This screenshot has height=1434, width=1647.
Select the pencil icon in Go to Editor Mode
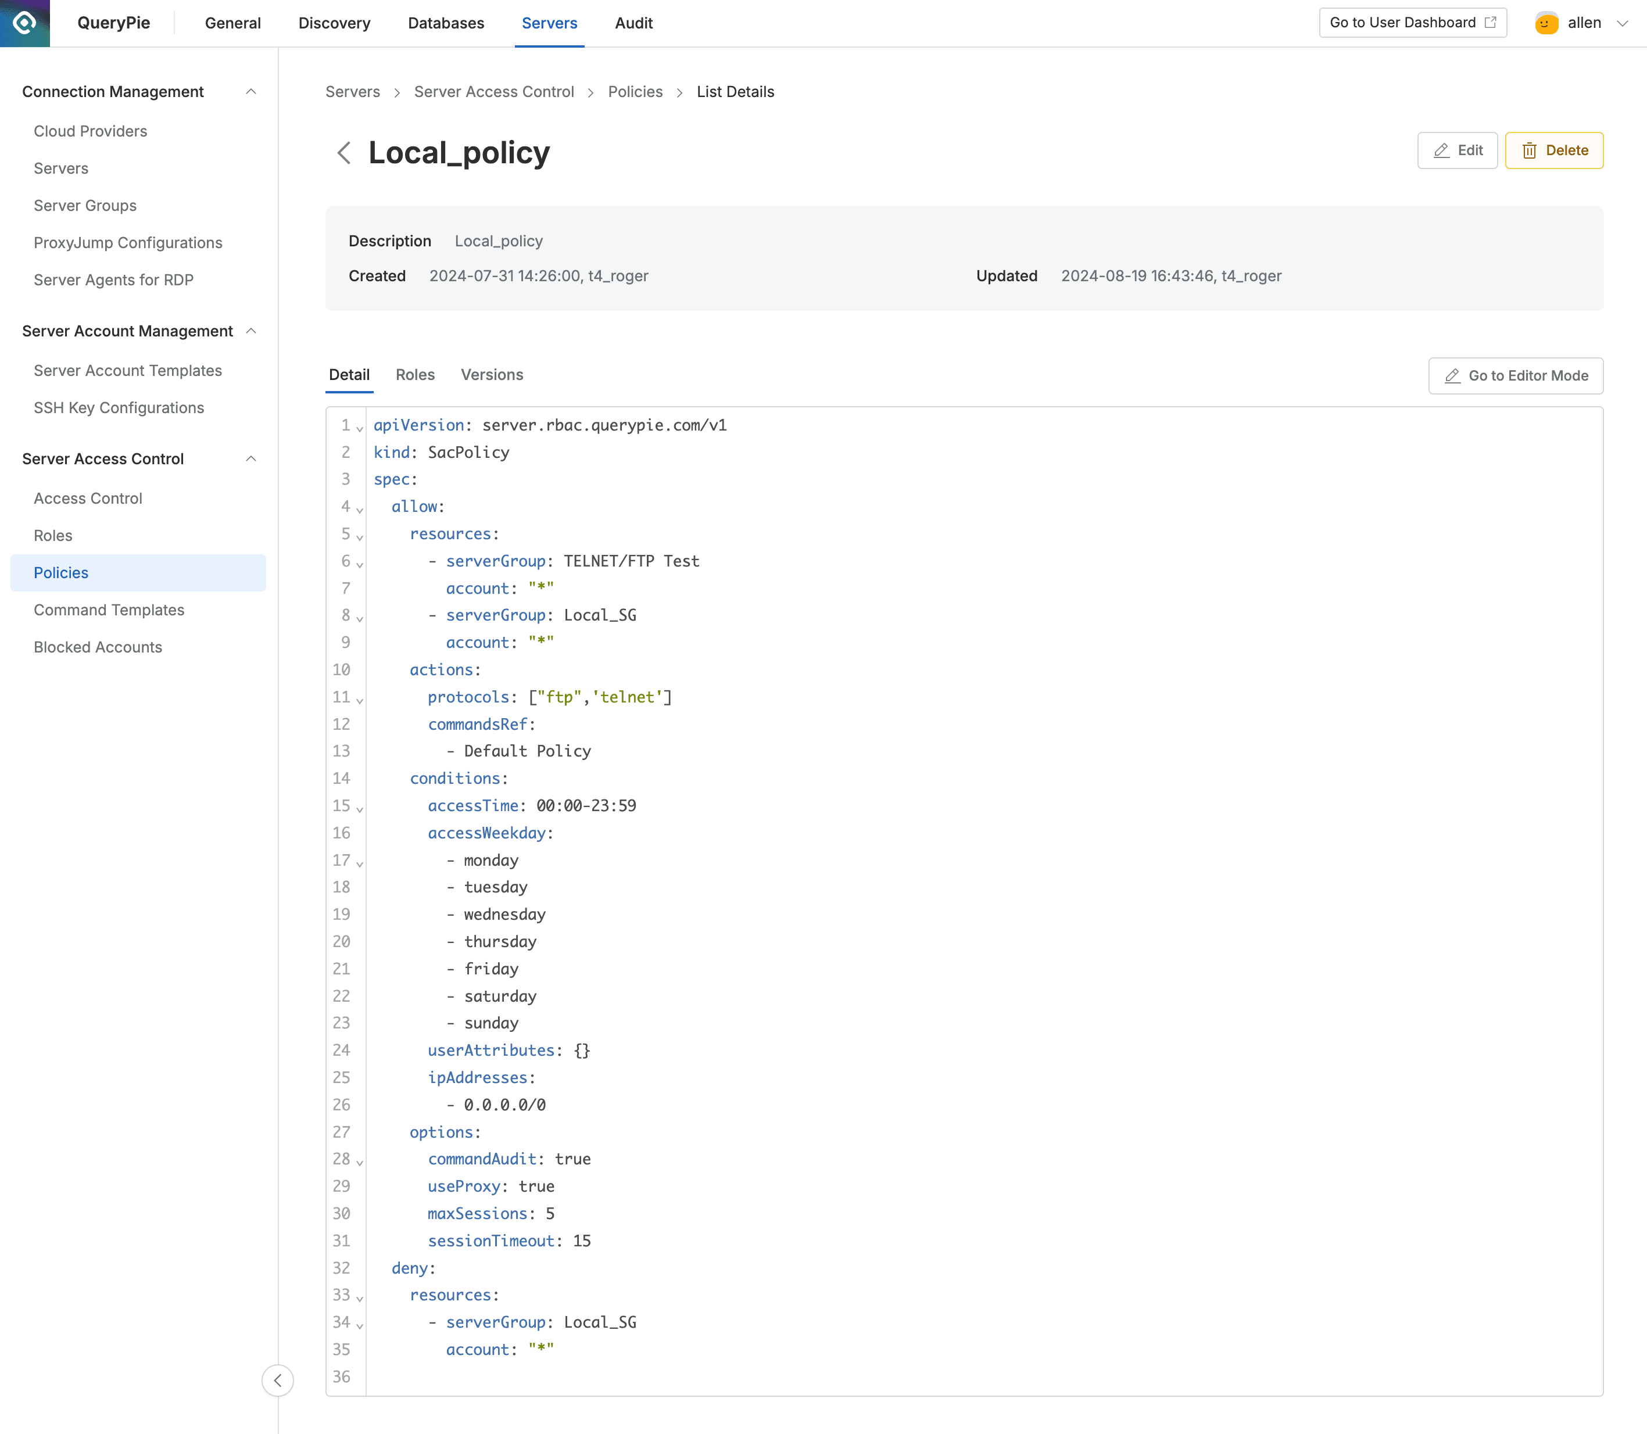pyautogui.click(x=1452, y=375)
